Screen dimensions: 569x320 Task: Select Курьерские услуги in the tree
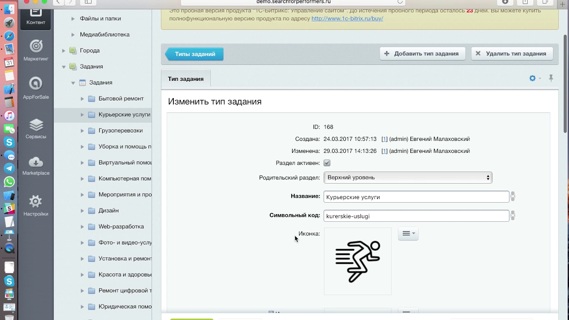[x=124, y=115]
